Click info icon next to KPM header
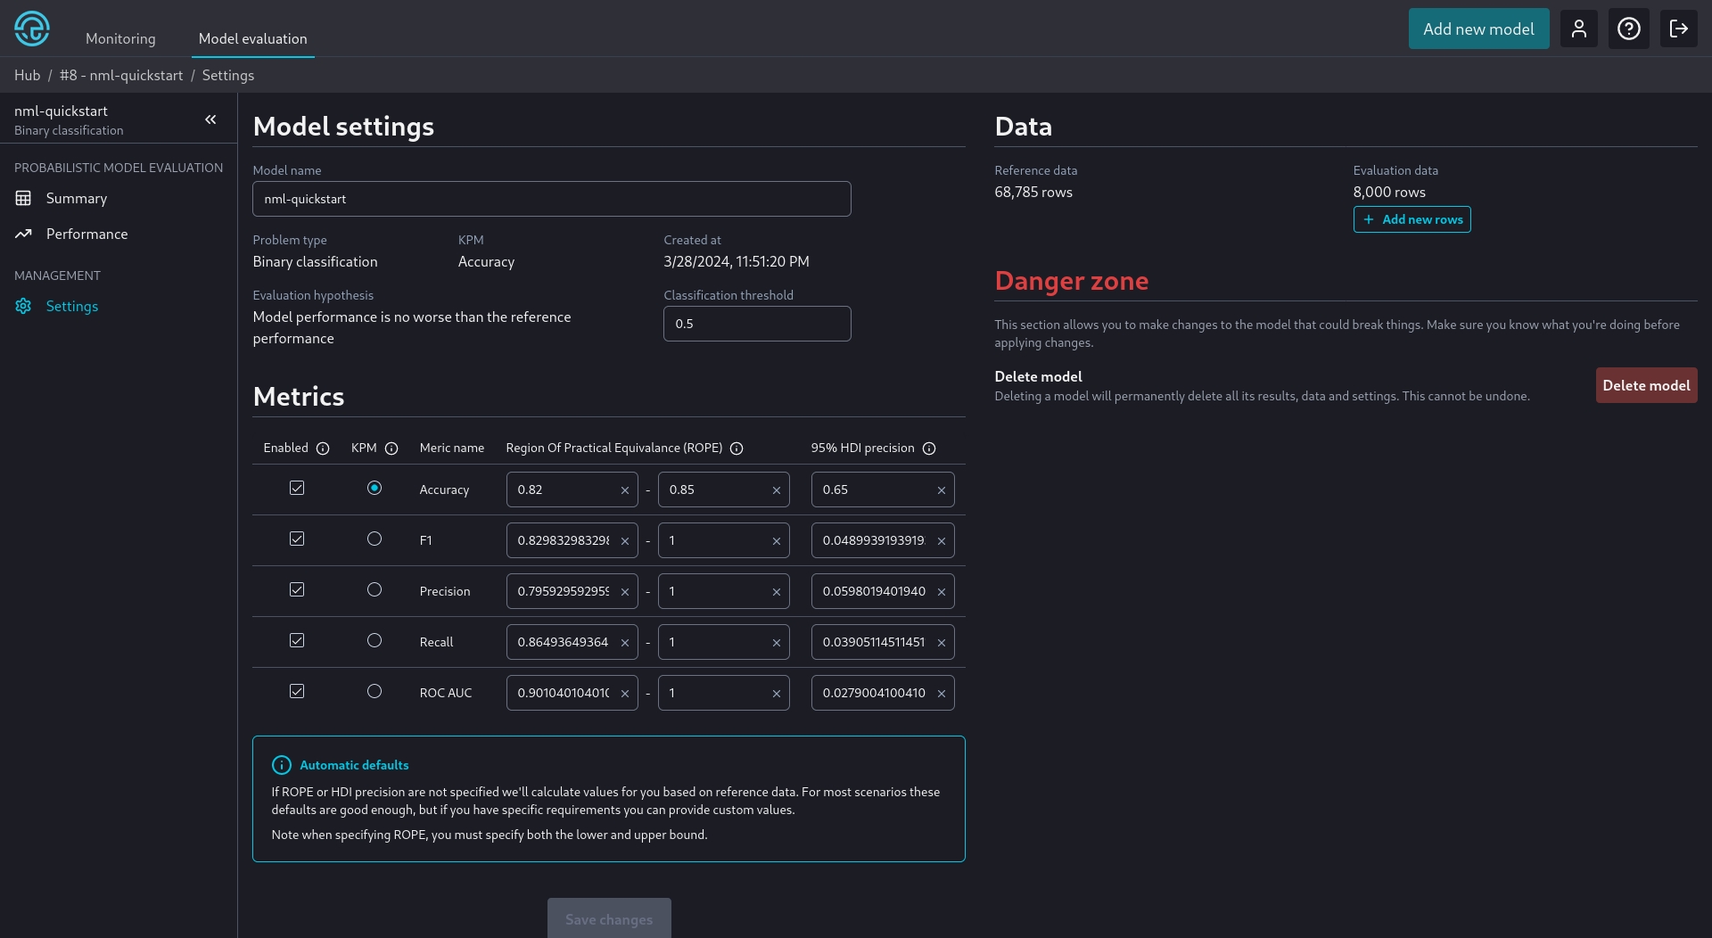 pyautogui.click(x=391, y=448)
